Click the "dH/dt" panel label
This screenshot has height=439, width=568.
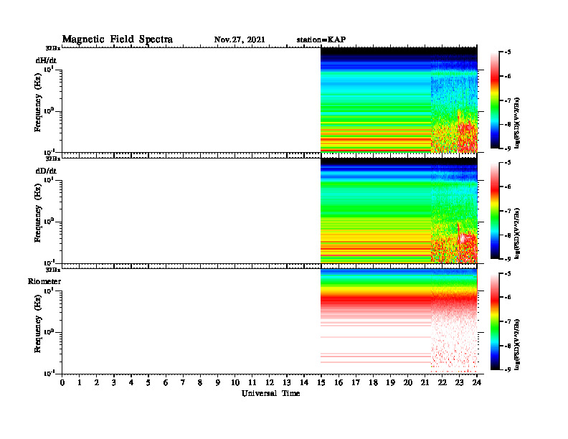[46, 61]
